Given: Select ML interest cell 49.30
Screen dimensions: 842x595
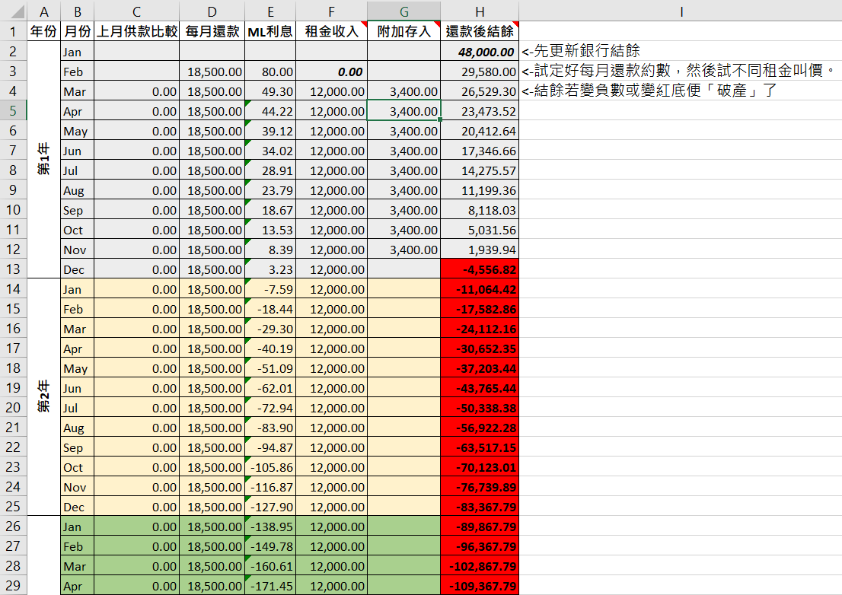Looking at the screenshot, I should coord(270,91).
